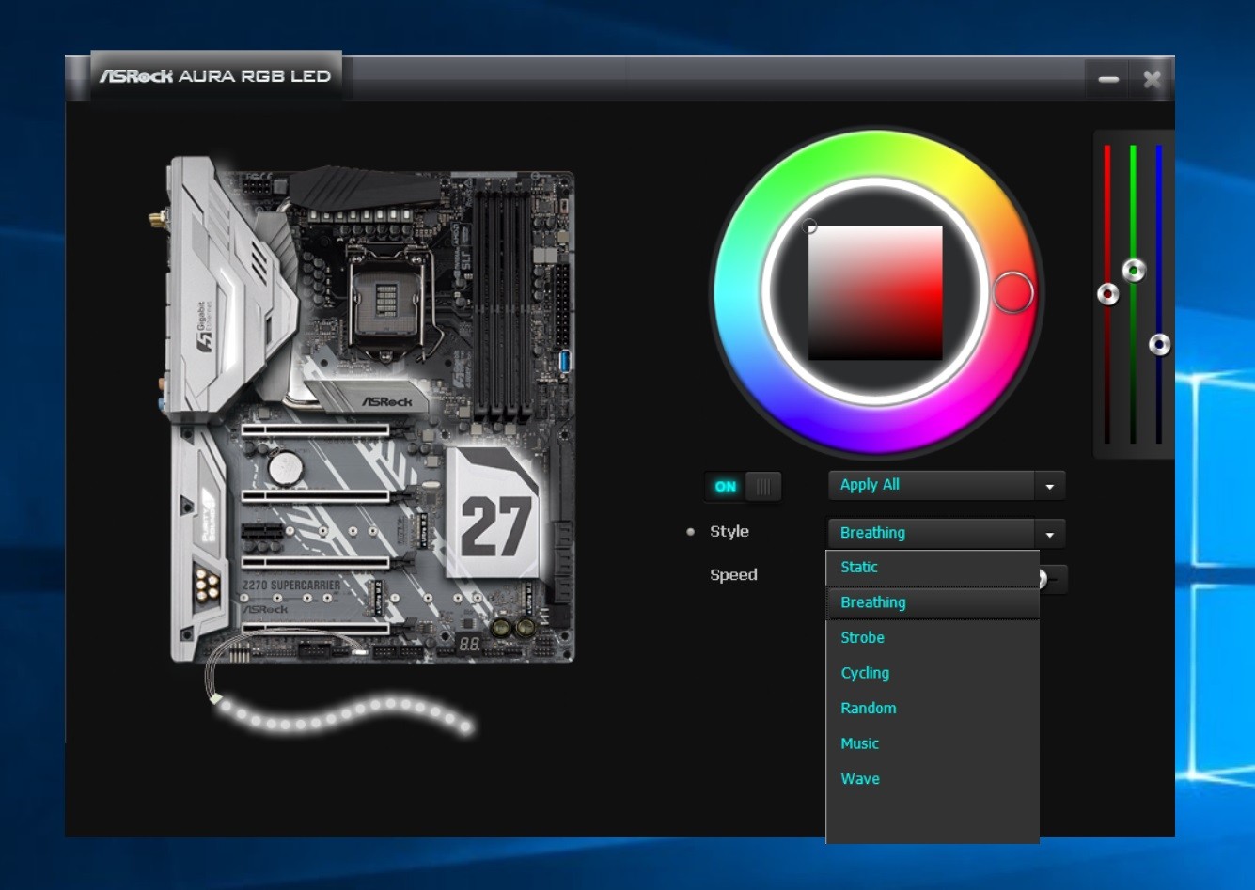The height and width of the screenshot is (890, 1255).
Task: Click the red channel slider knob
Action: pyautogui.click(x=1108, y=294)
